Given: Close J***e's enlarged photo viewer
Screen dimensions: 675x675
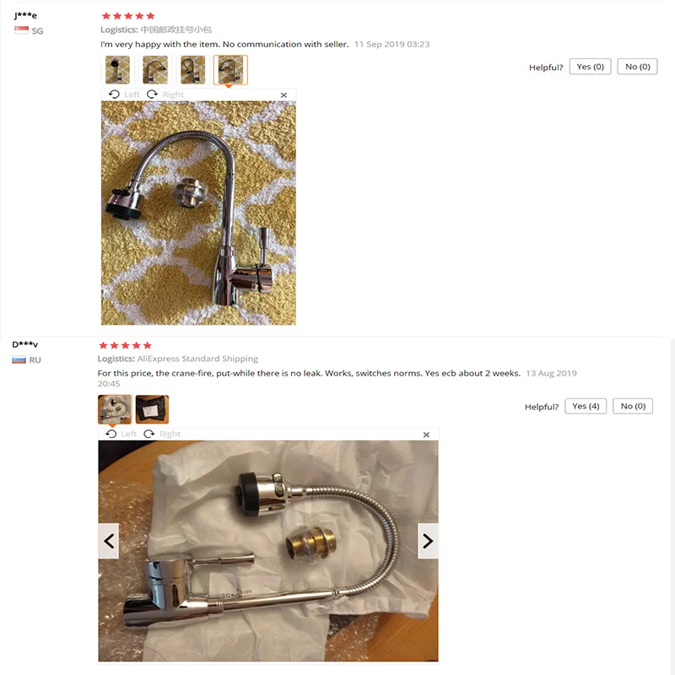Looking at the screenshot, I should [283, 95].
